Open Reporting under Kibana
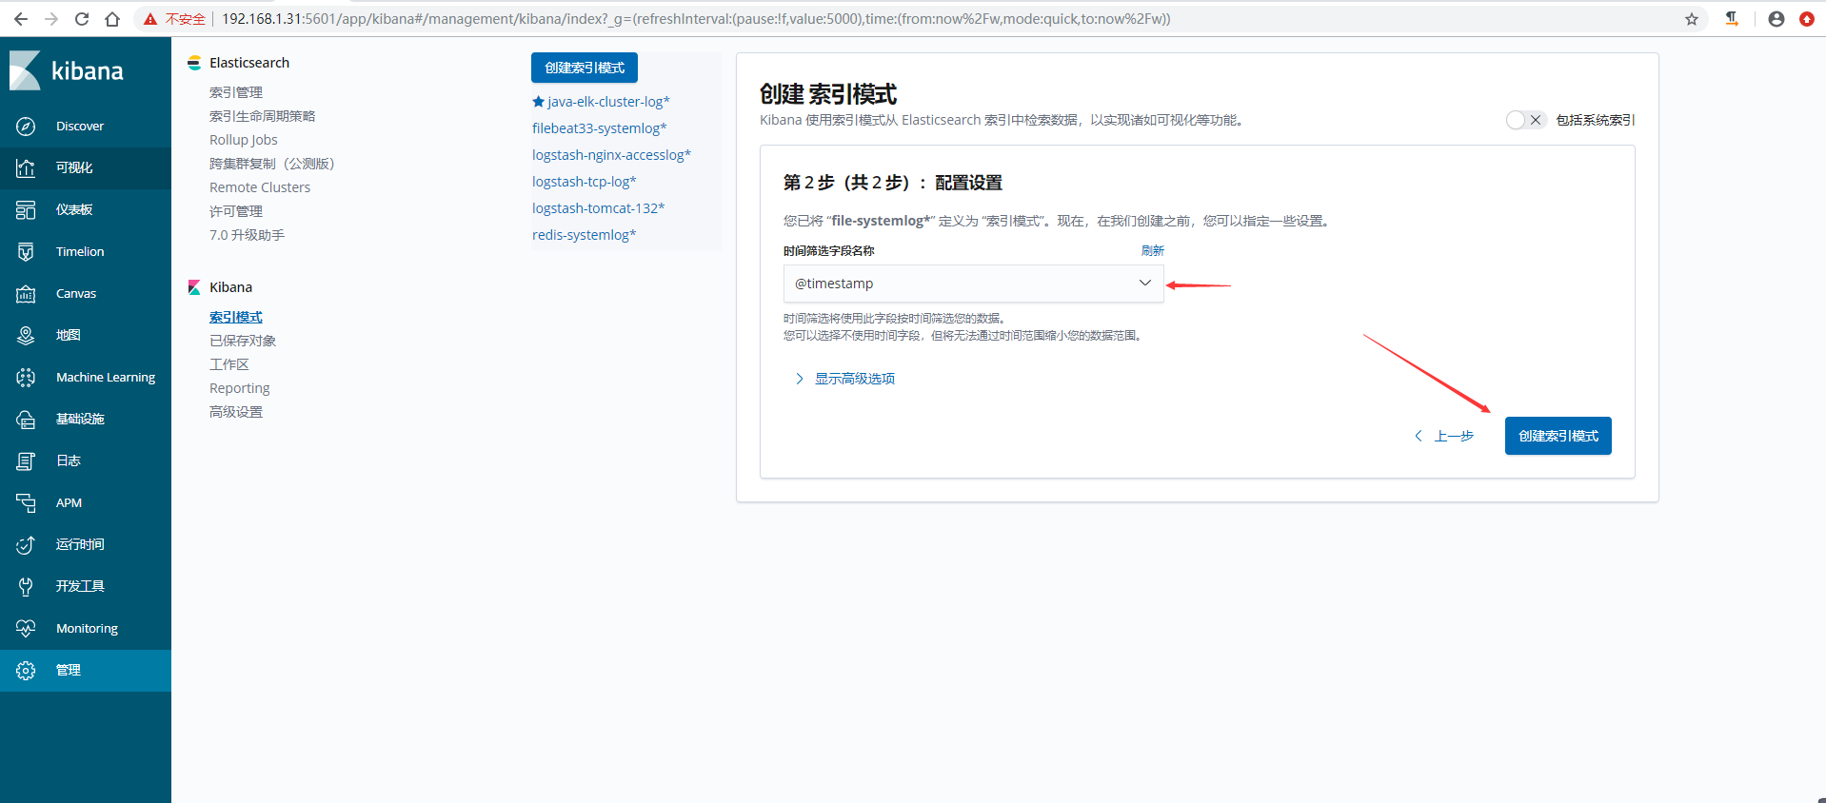The width and height of the screenshot is (1826, 803). pos(240,388)
